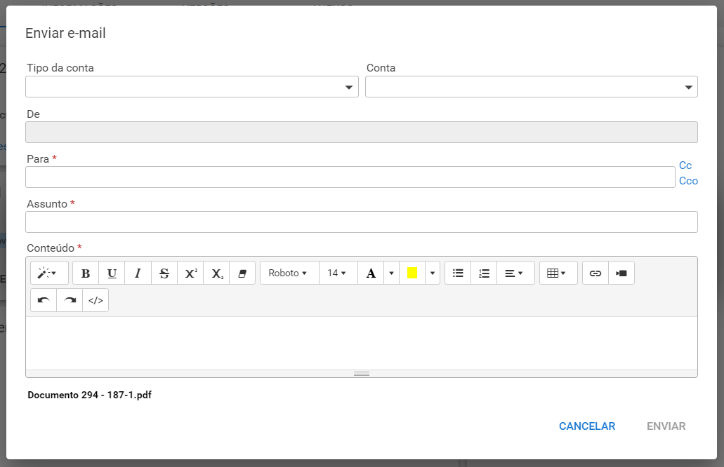Apply superscript formatting

coord(190,273)
